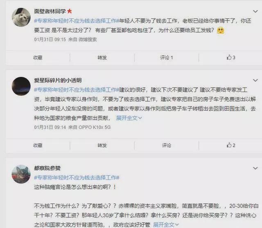Open username 面壁者林同学 profile link
The image size is (262, 228).
pyautogui.click(x=50, y=11)
